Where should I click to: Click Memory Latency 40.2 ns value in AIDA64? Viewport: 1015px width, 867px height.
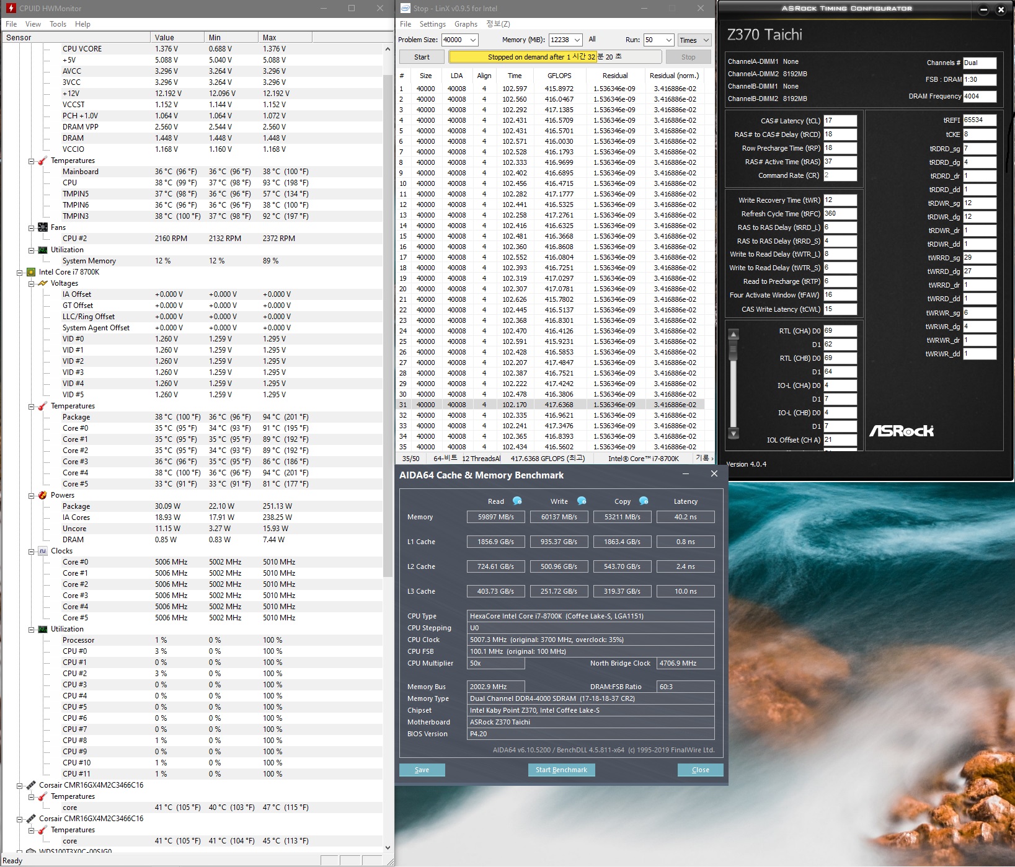[685, 517]
